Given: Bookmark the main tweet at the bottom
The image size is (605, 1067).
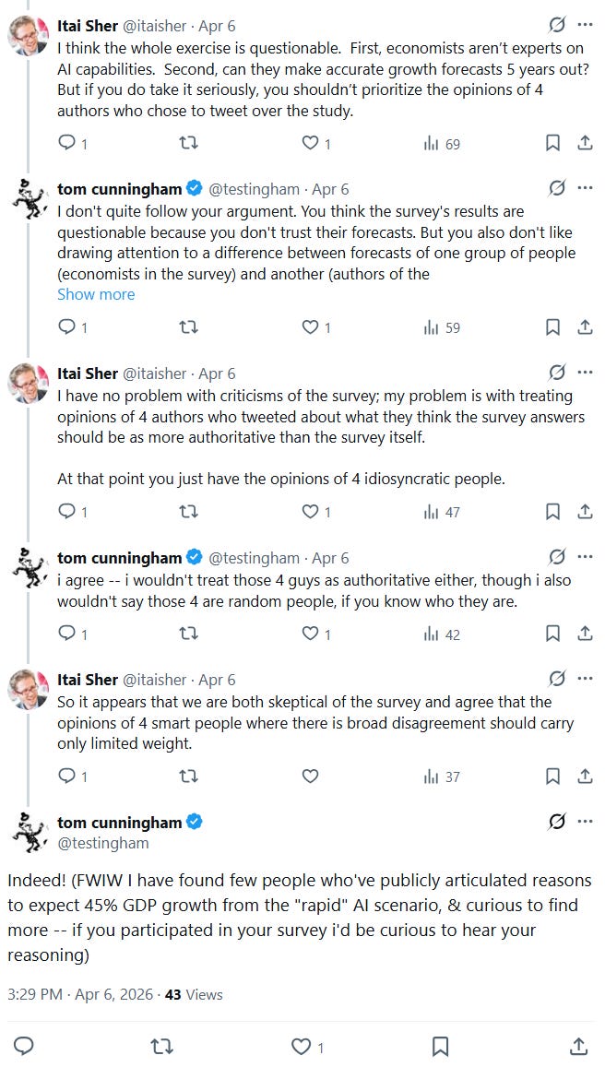Looking at the screenshot, I should coord(440,1046).
